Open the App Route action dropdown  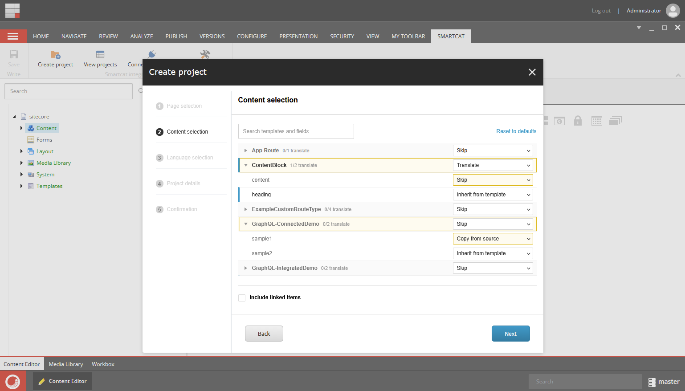493,151
